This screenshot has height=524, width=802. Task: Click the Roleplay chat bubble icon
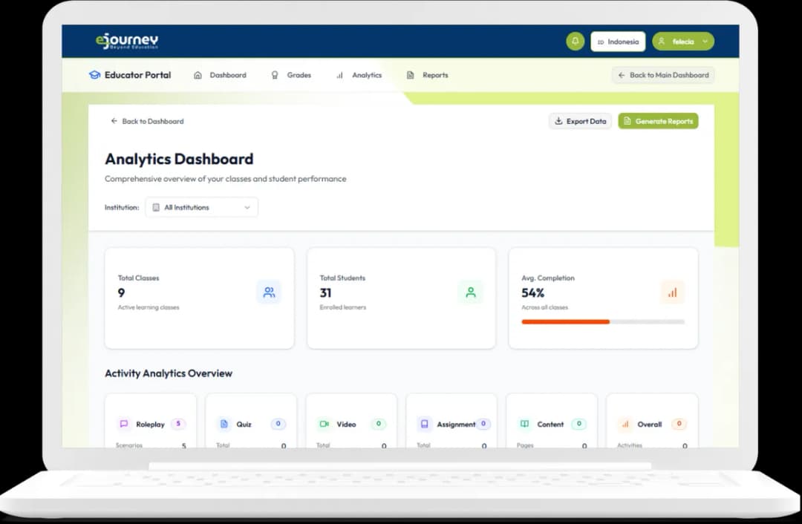tap(124, 425)
